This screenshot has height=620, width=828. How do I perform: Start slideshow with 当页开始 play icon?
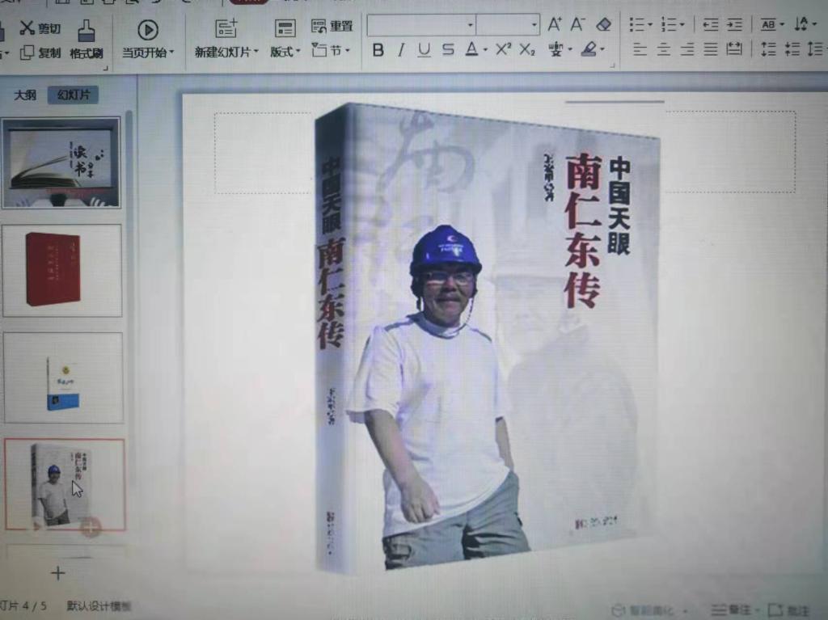pyautogui.click(x=148, y=30)
